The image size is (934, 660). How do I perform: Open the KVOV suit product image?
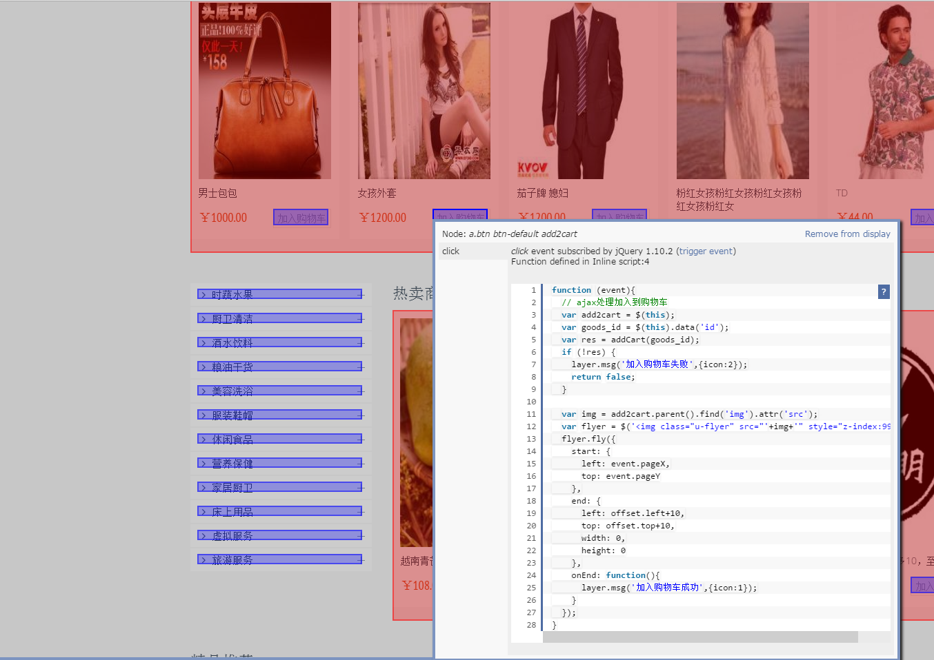tap(584, 91)
